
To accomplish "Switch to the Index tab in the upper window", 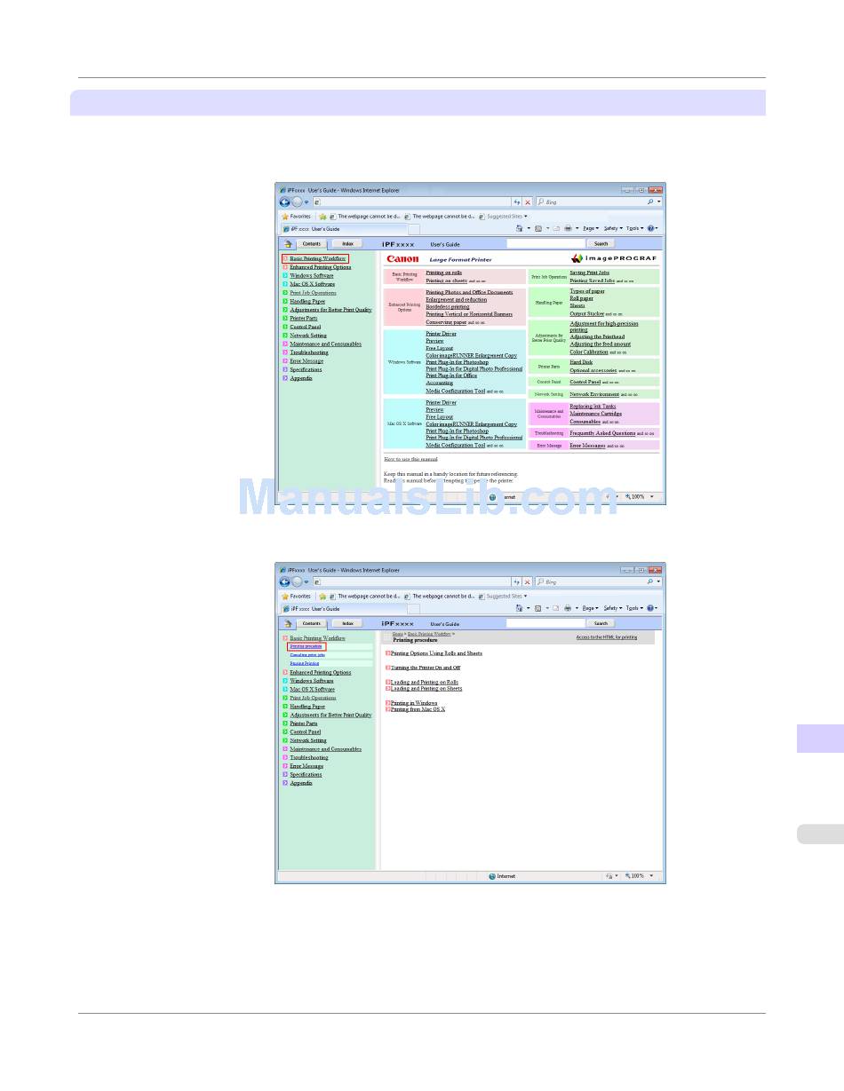I will (347, 243).
